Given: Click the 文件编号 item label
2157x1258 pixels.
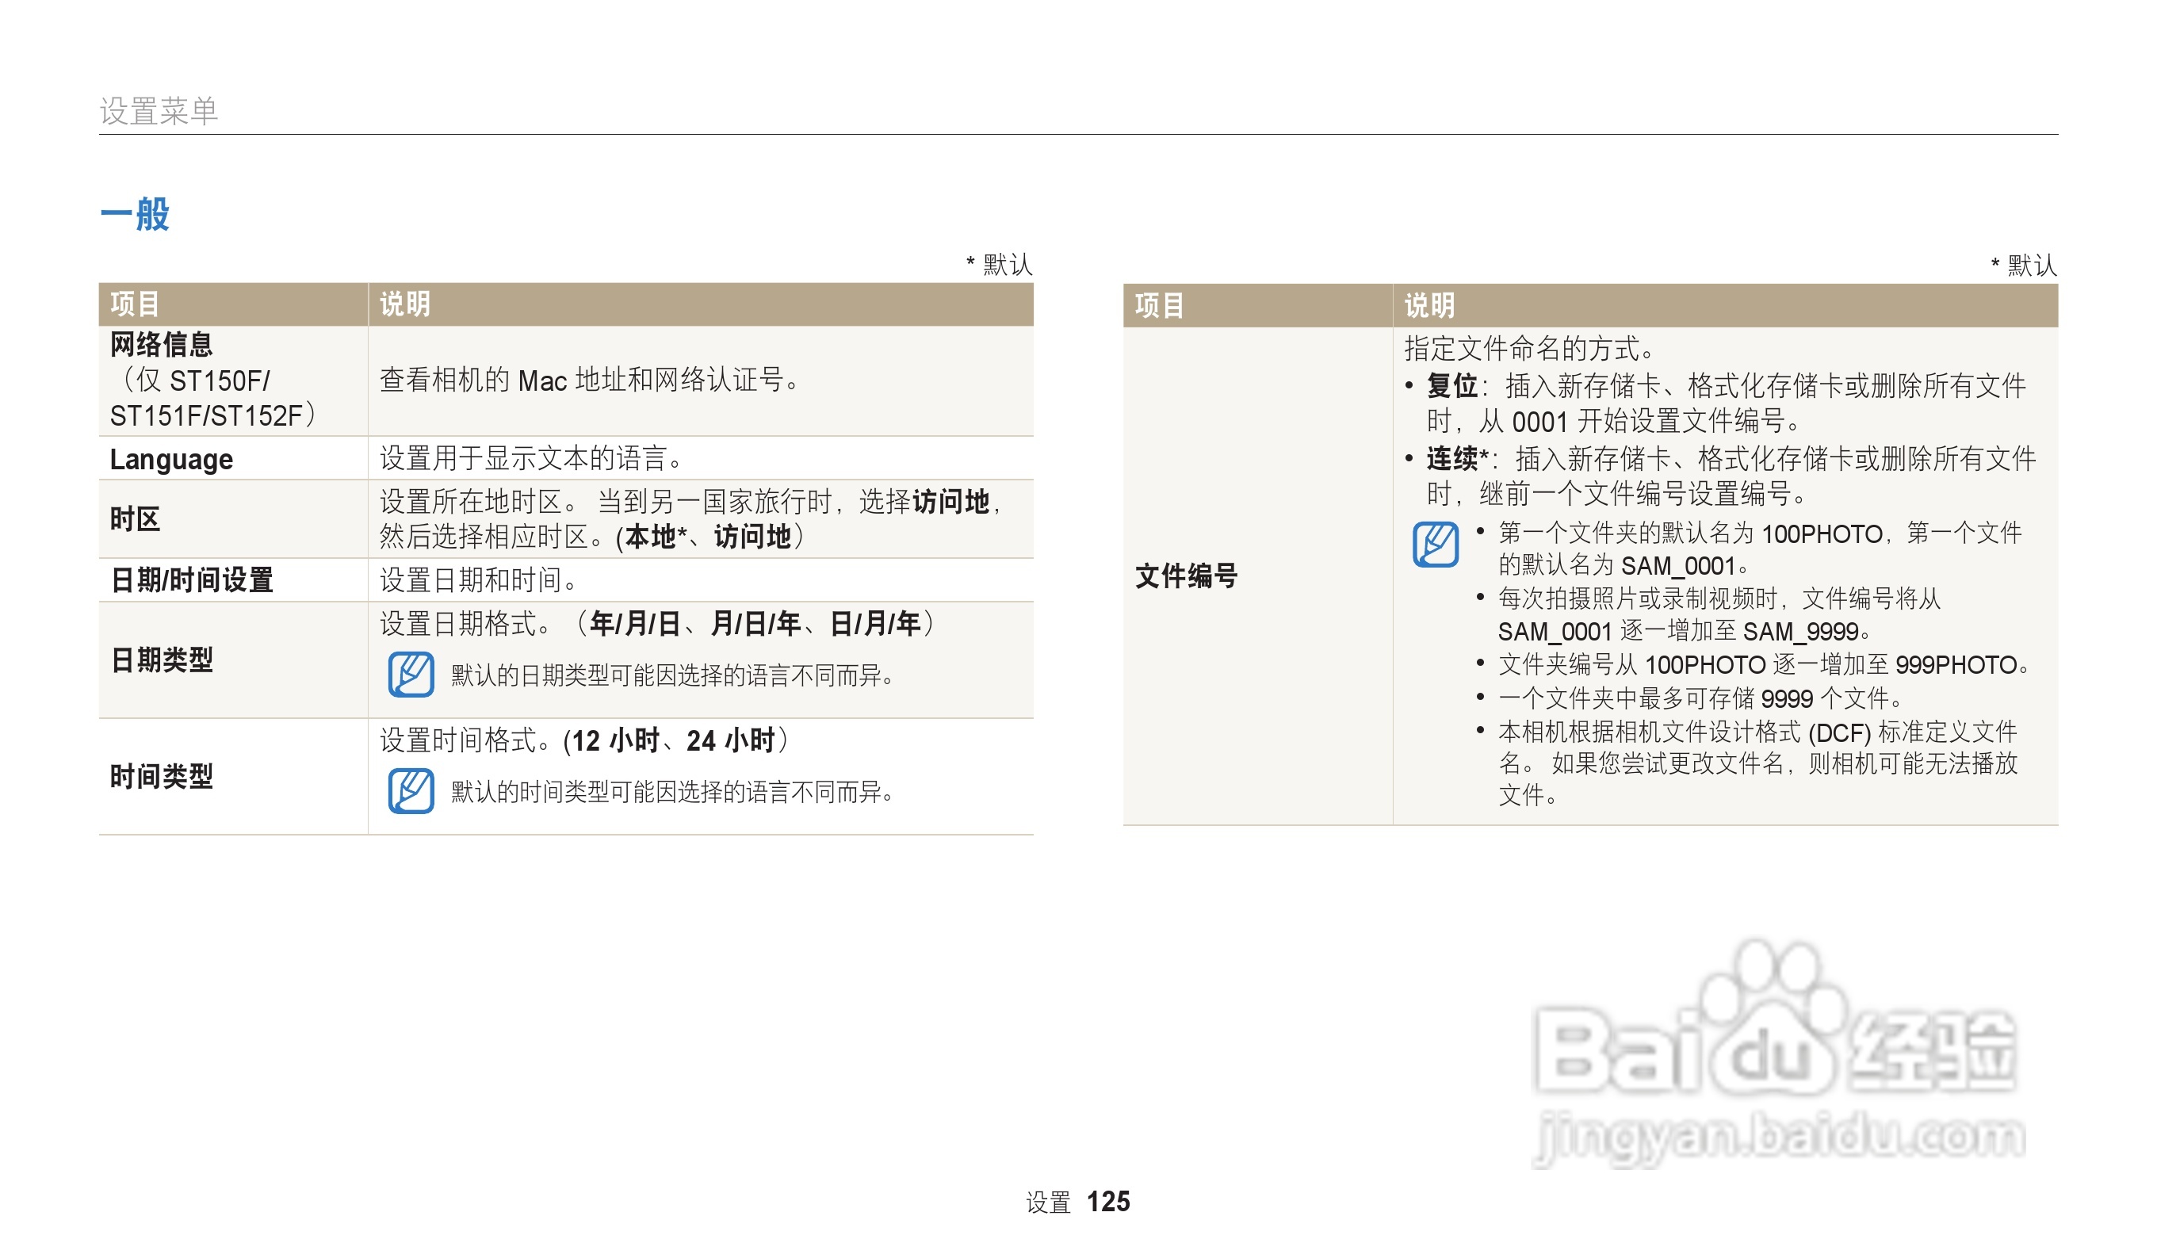Looking at the screenshot, I should (x=1187, y=576).
